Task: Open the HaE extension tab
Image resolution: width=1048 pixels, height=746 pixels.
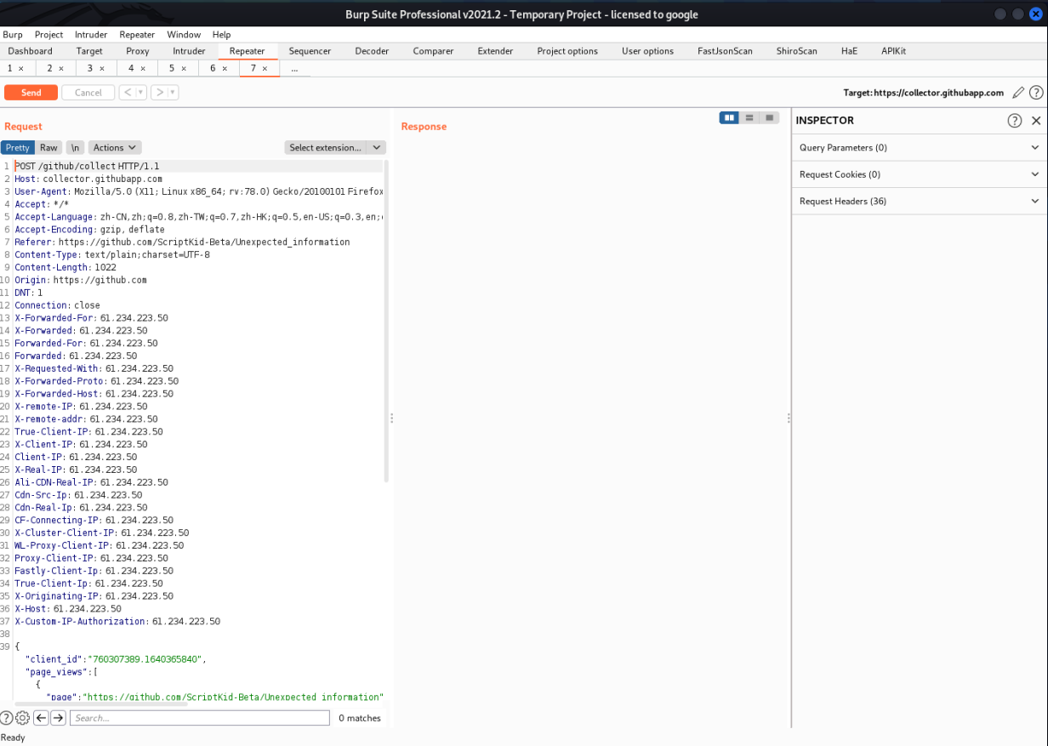Action: click(x=849, y=51)
